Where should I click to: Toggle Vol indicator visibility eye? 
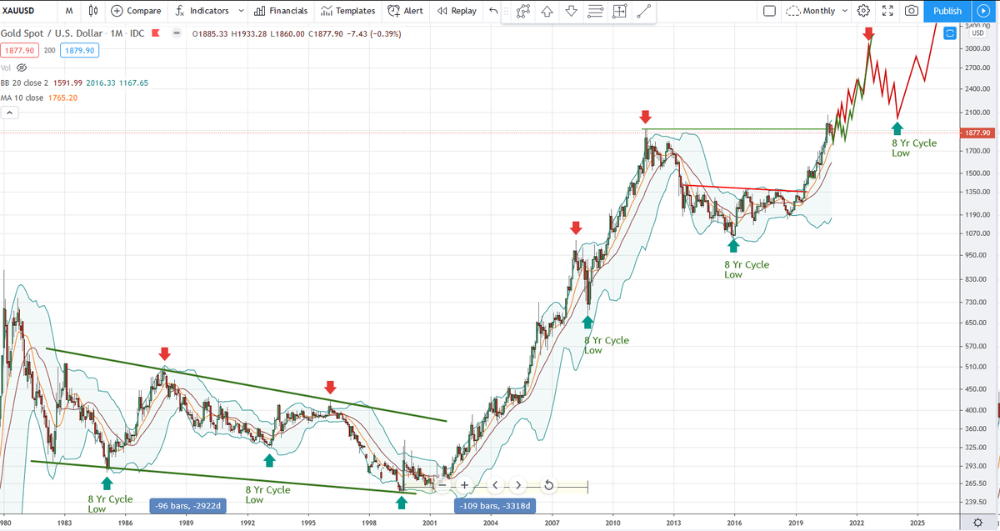22,68
